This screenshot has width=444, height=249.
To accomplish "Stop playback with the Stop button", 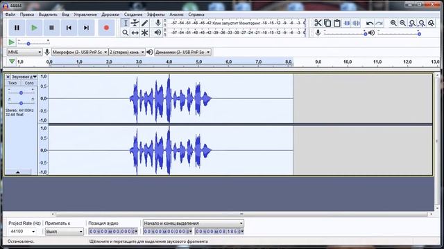I will [x=51, y=28].
